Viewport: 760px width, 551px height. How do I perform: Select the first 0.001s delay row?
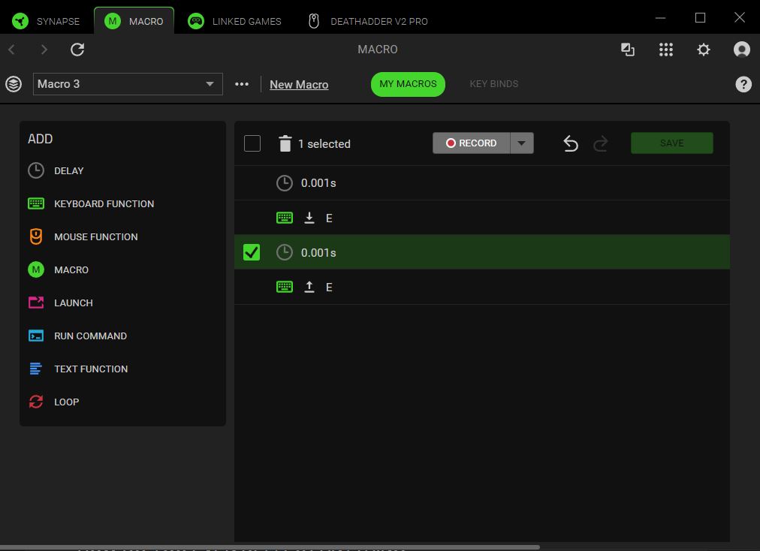tap(482, 183)
